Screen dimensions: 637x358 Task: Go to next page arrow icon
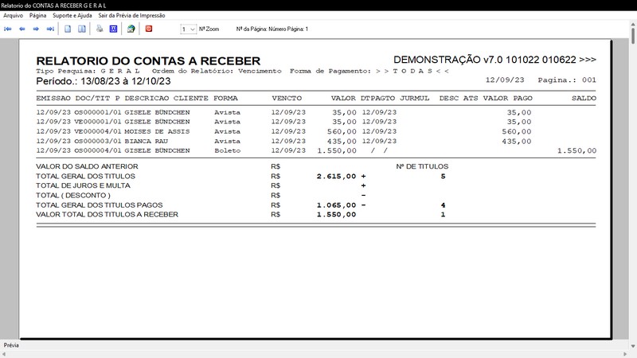[36, 29]
